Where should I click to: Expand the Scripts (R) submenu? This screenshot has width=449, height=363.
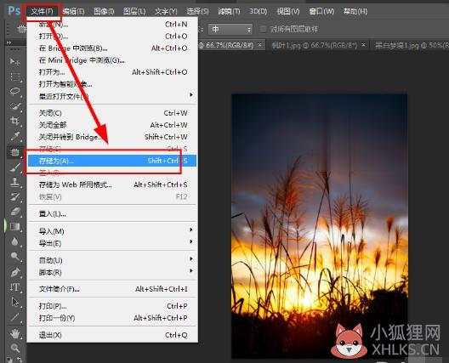pos(111,272)
